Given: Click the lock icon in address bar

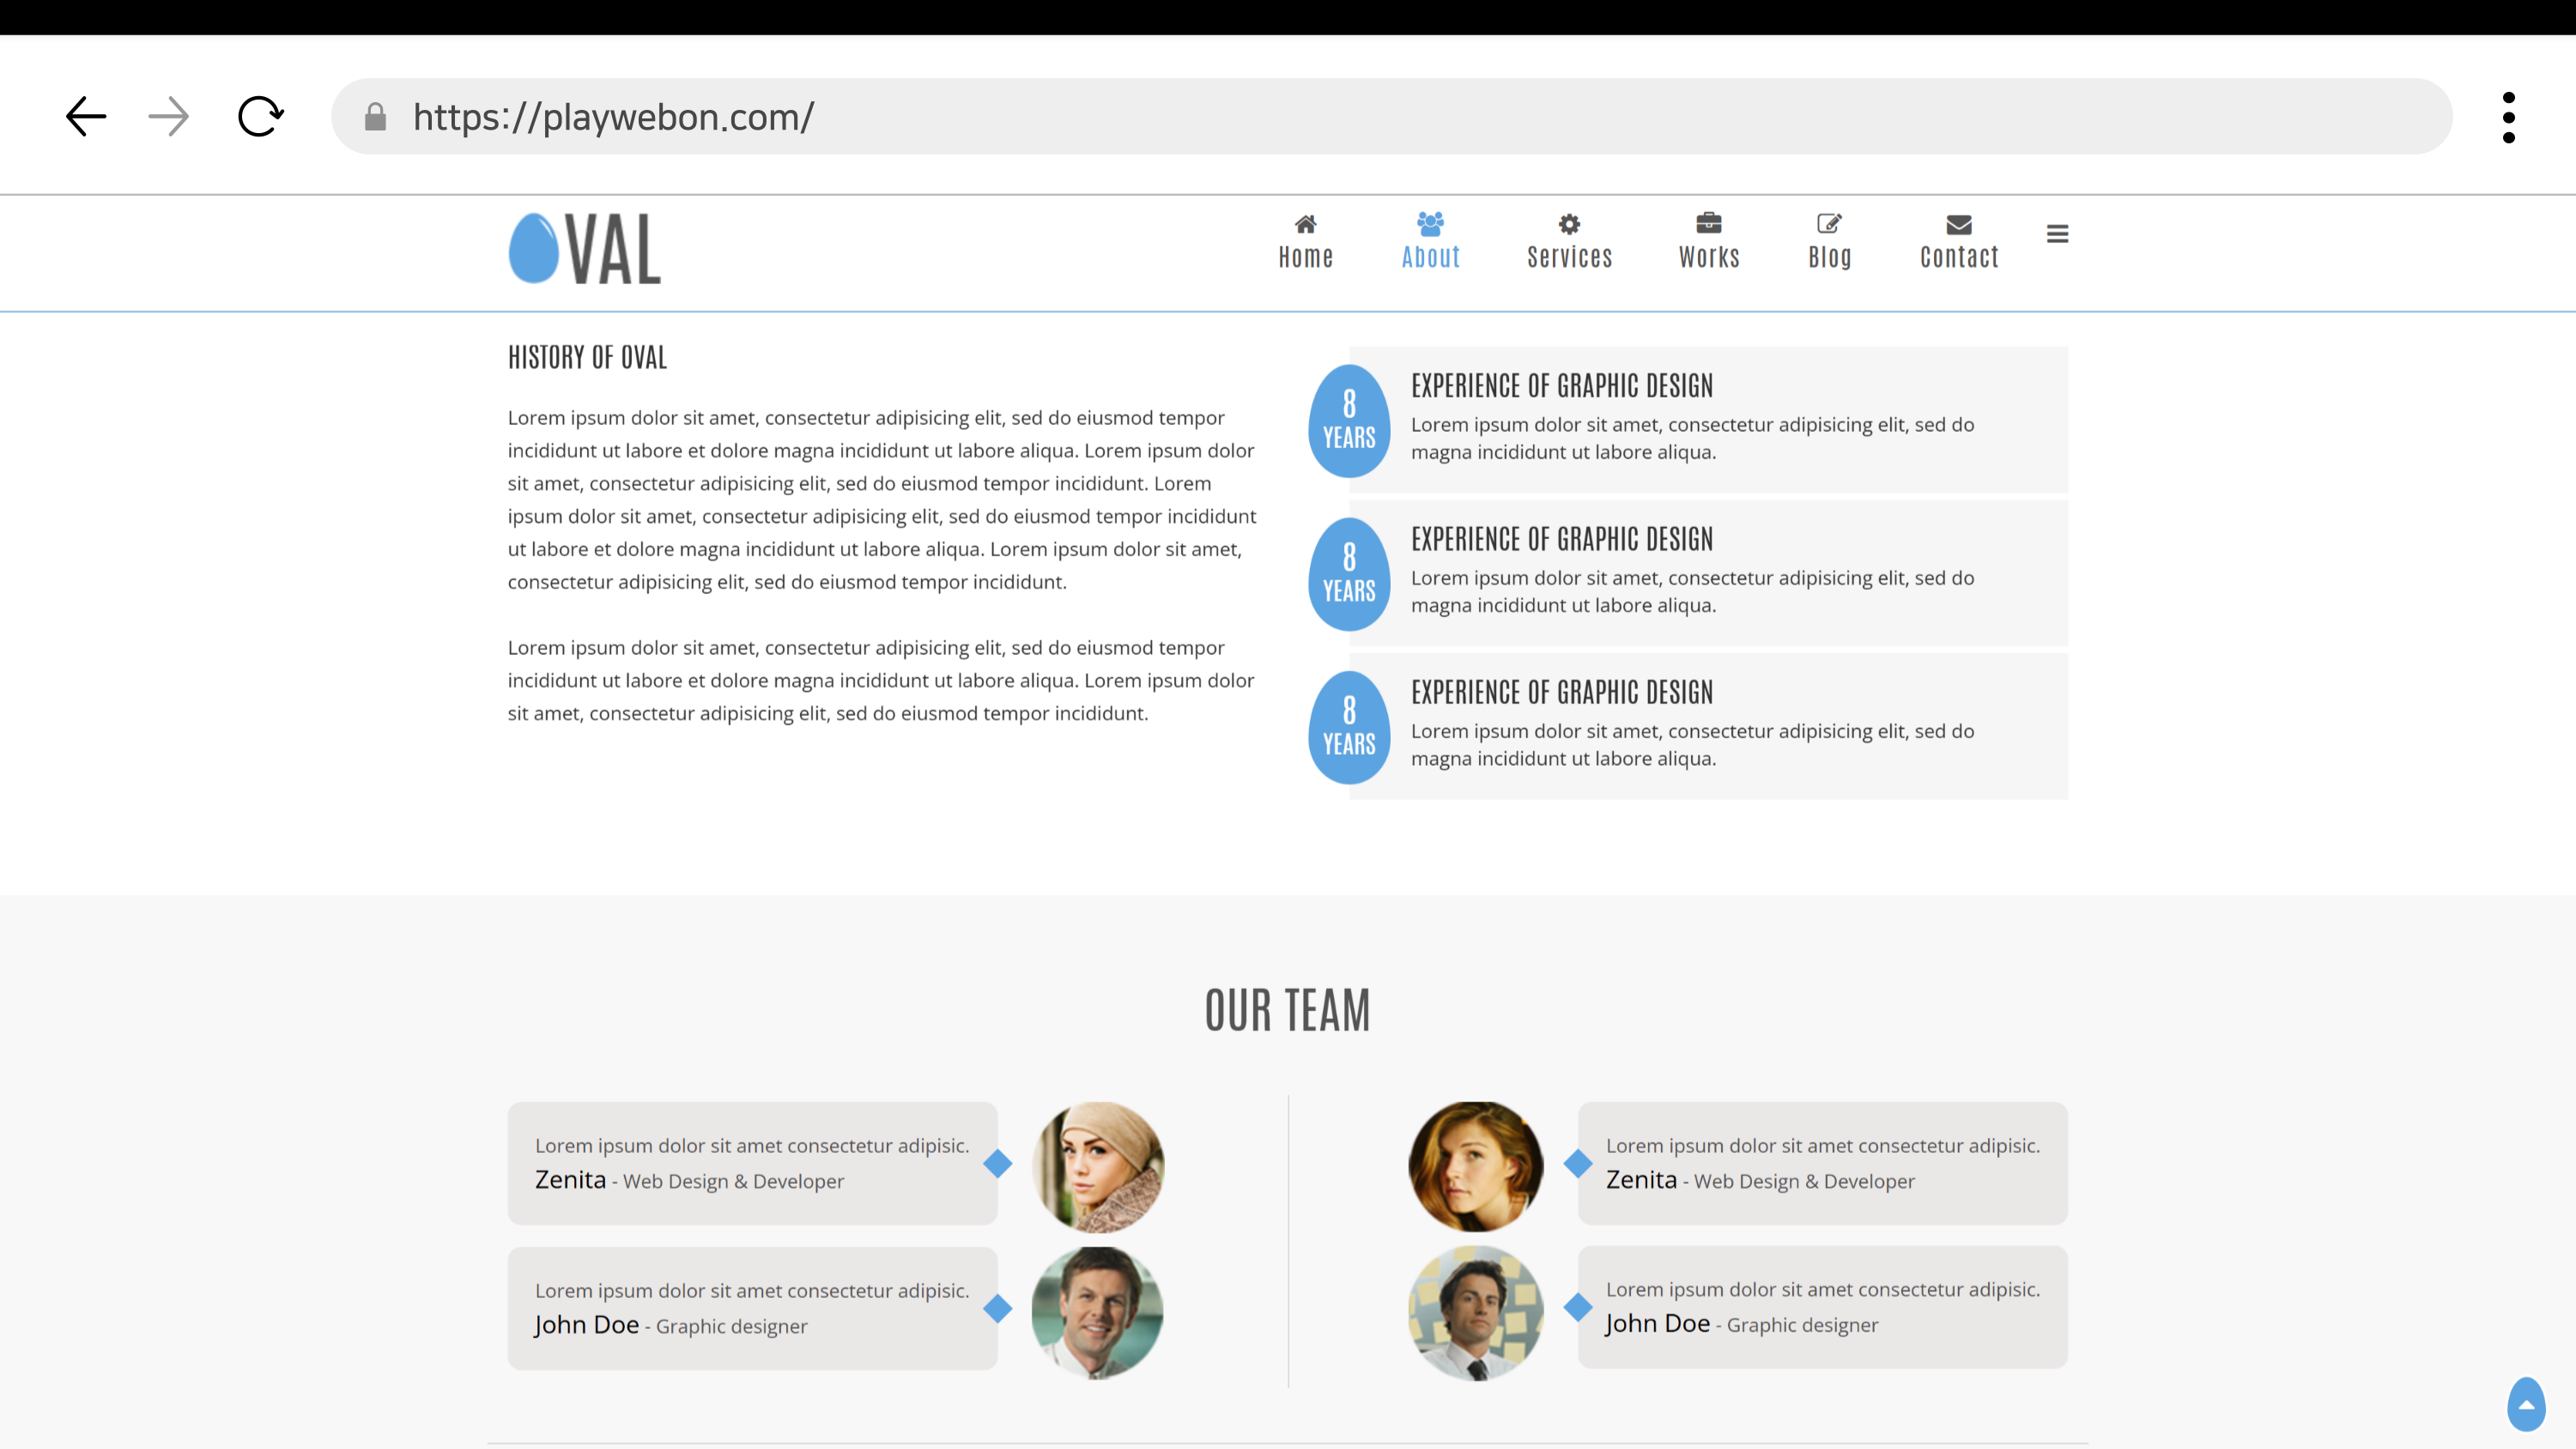Looking at the screenshot, I should pyautogui.click(x=376, y=117).
